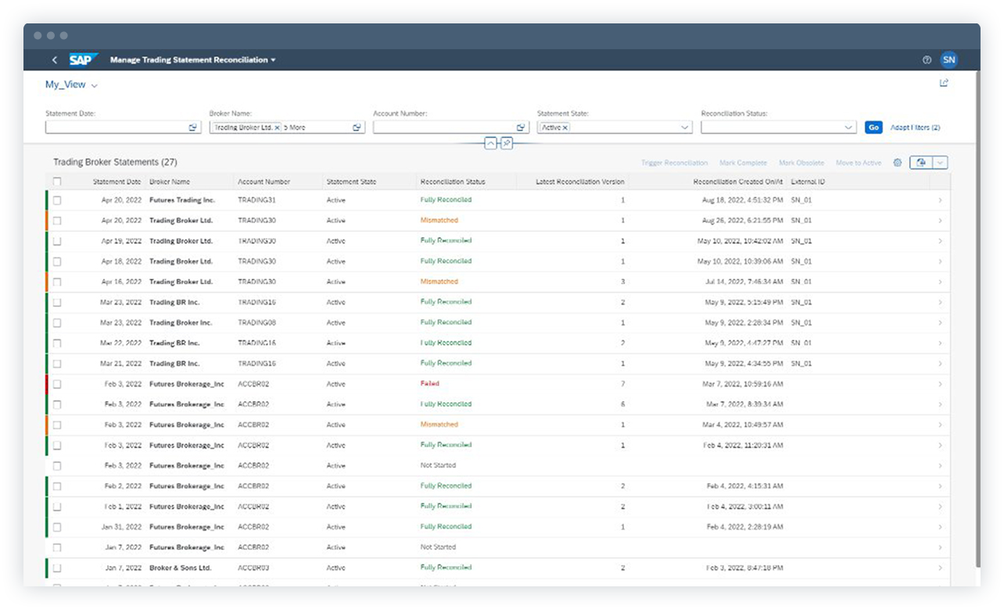The height and width of the screenshot is (609, 1004).
Task: Check the Futures Trading Inc. row checkbox
Action: (x=58, y=200)
